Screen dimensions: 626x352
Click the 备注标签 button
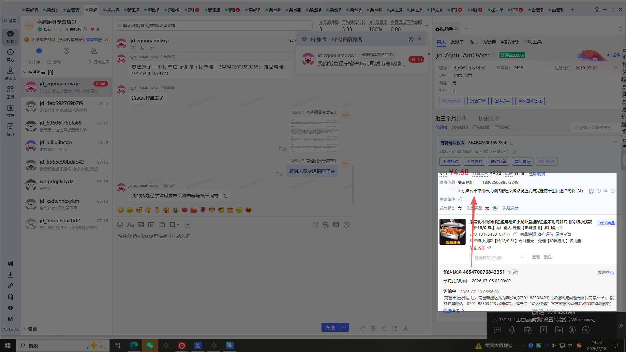[502, 101]
